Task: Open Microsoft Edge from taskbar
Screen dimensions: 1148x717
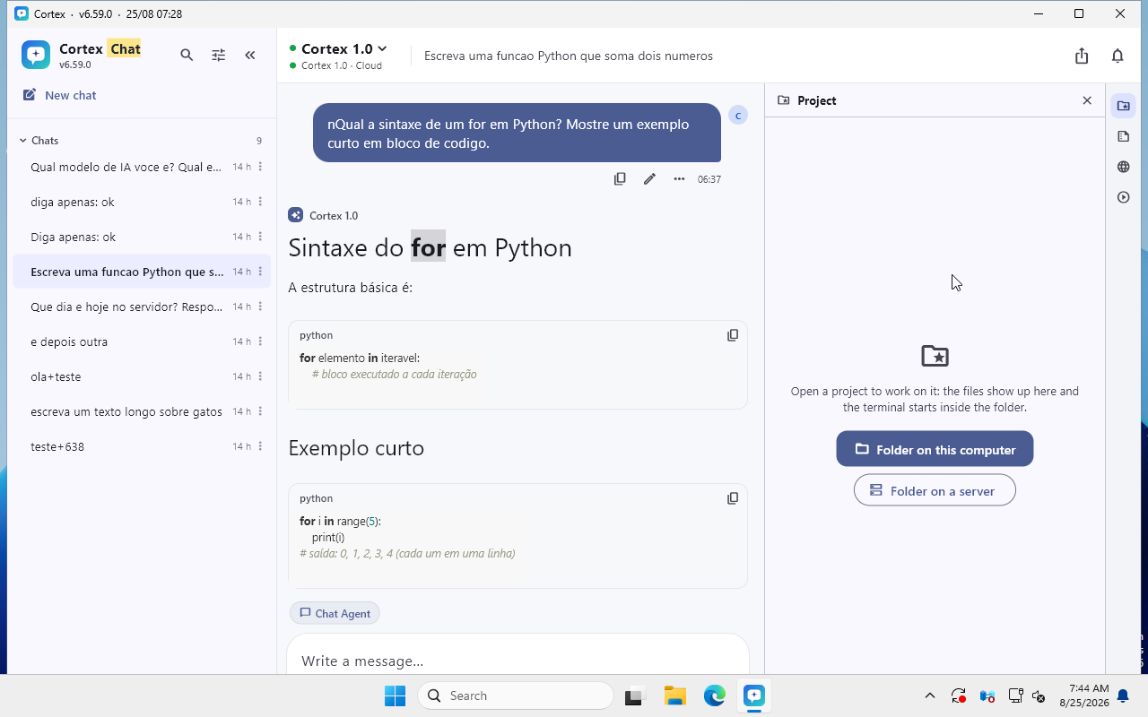Action: 714,695
